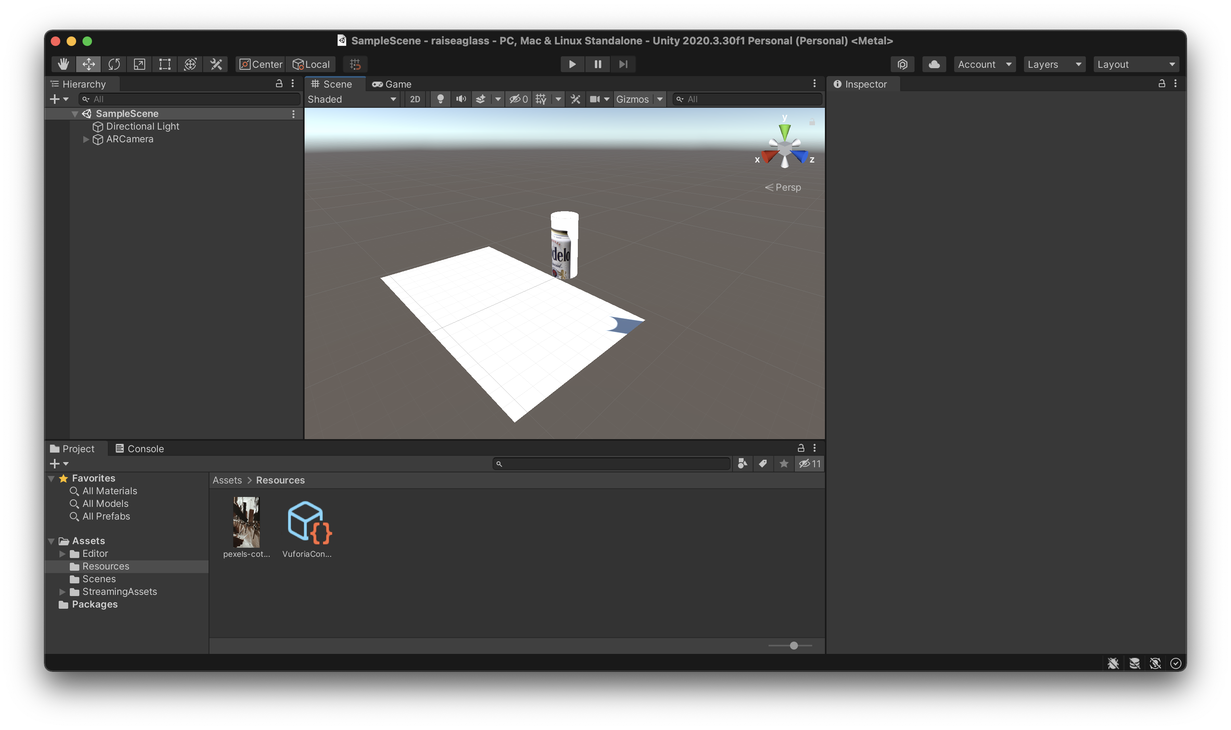The width and height of the screenshot is (1231, 730).
Task: Switch to the Game tab
Action: (x=392, y=84)
